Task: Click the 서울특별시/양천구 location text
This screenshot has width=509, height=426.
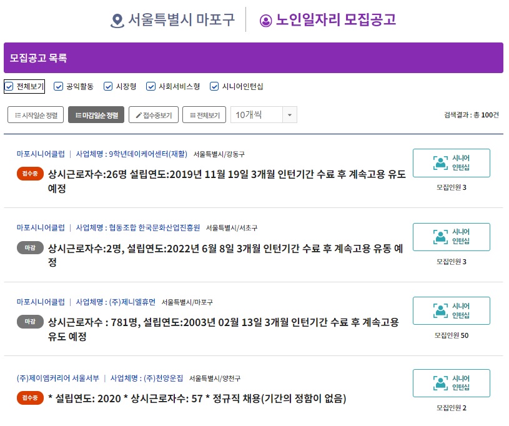Action: 215,379
